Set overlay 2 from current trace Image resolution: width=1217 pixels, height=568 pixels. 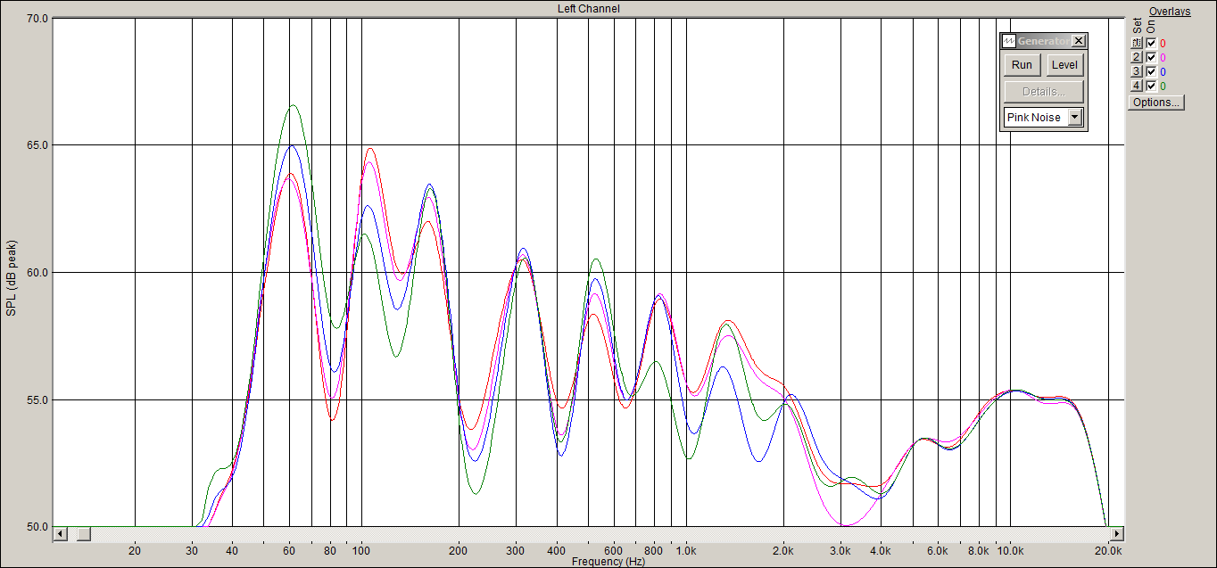pos(1137,57)
